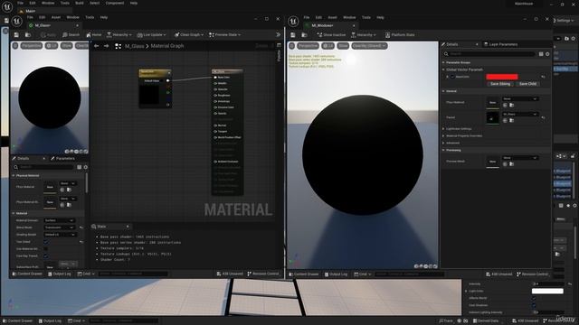This screenshot has width=579, height=325.
Task: Open the Live Update dropdown
Action: [151, 34]
